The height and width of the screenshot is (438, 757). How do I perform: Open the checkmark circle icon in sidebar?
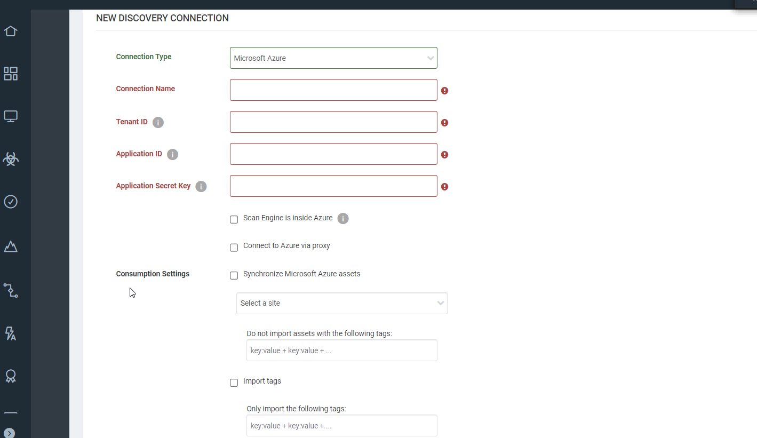click(11, 202)
